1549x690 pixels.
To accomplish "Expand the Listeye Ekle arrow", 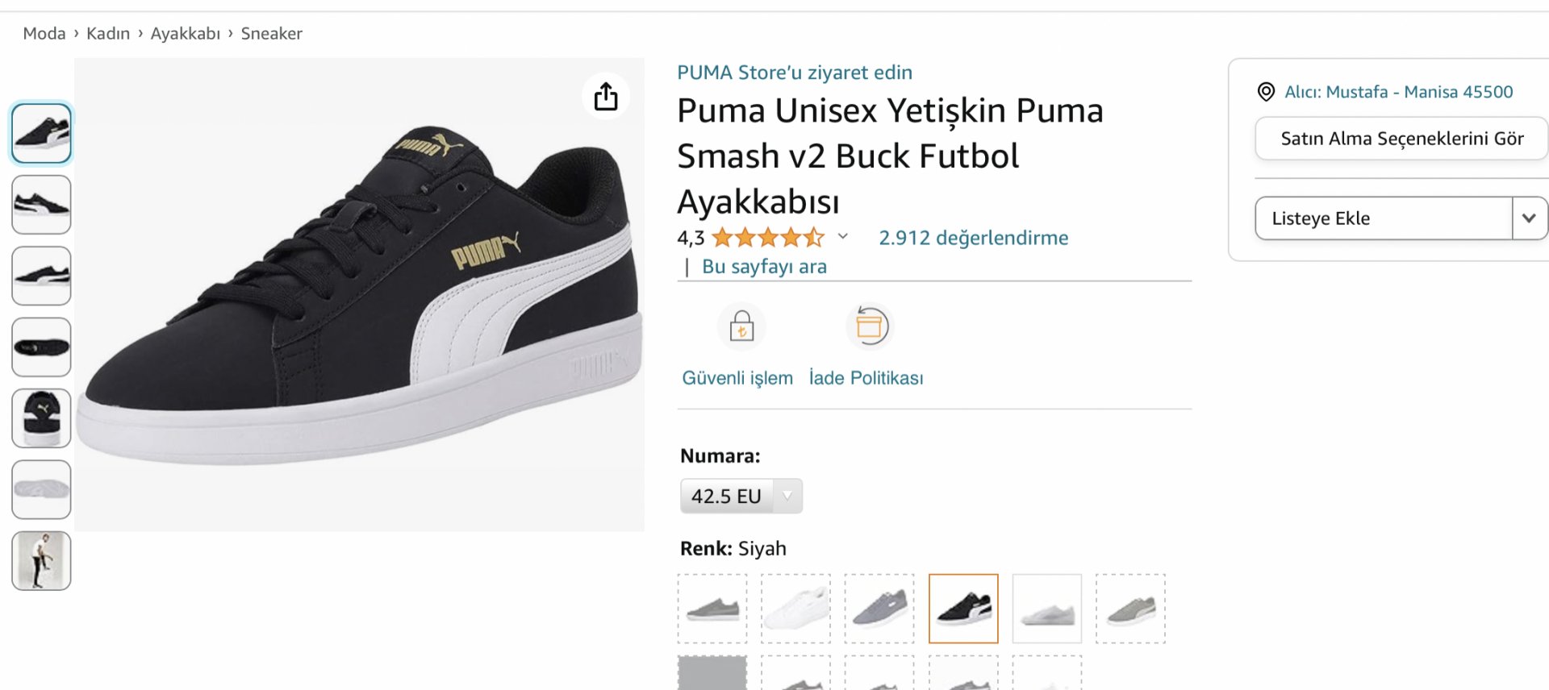I will pyautogui.click(x=1529, y=218).
